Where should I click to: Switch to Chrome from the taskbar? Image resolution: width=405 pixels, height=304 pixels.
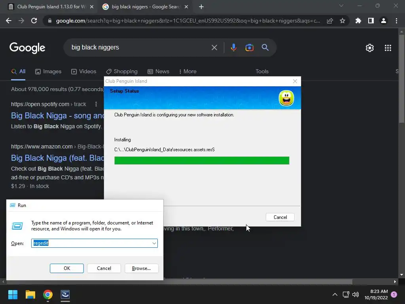(48, 294)
